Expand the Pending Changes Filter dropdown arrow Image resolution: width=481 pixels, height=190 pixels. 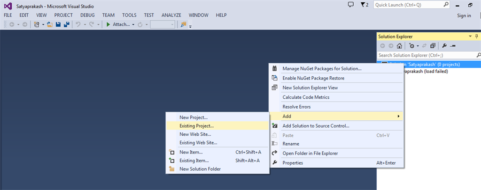418,46
